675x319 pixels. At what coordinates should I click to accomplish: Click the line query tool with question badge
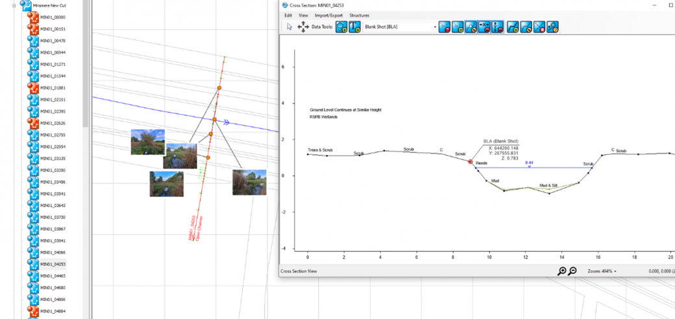coord(553,27)
